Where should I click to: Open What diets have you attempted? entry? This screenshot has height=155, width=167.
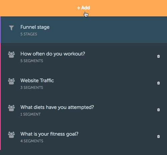point(57,107)
